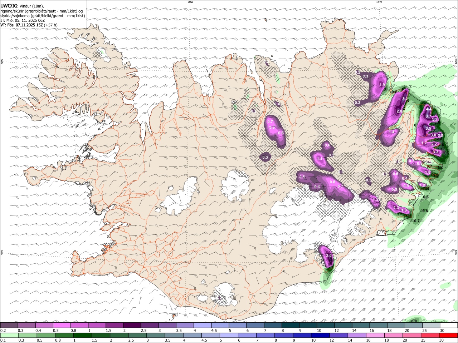Pick the top-row legend swatch labeled 1.5
The height and width of the screenshot is (343, 458).
click(x=114, y=325)
